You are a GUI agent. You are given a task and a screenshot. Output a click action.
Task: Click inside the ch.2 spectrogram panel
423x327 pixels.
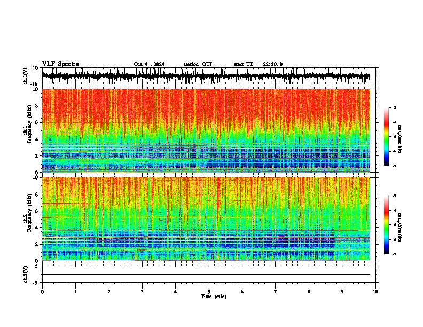206,219
